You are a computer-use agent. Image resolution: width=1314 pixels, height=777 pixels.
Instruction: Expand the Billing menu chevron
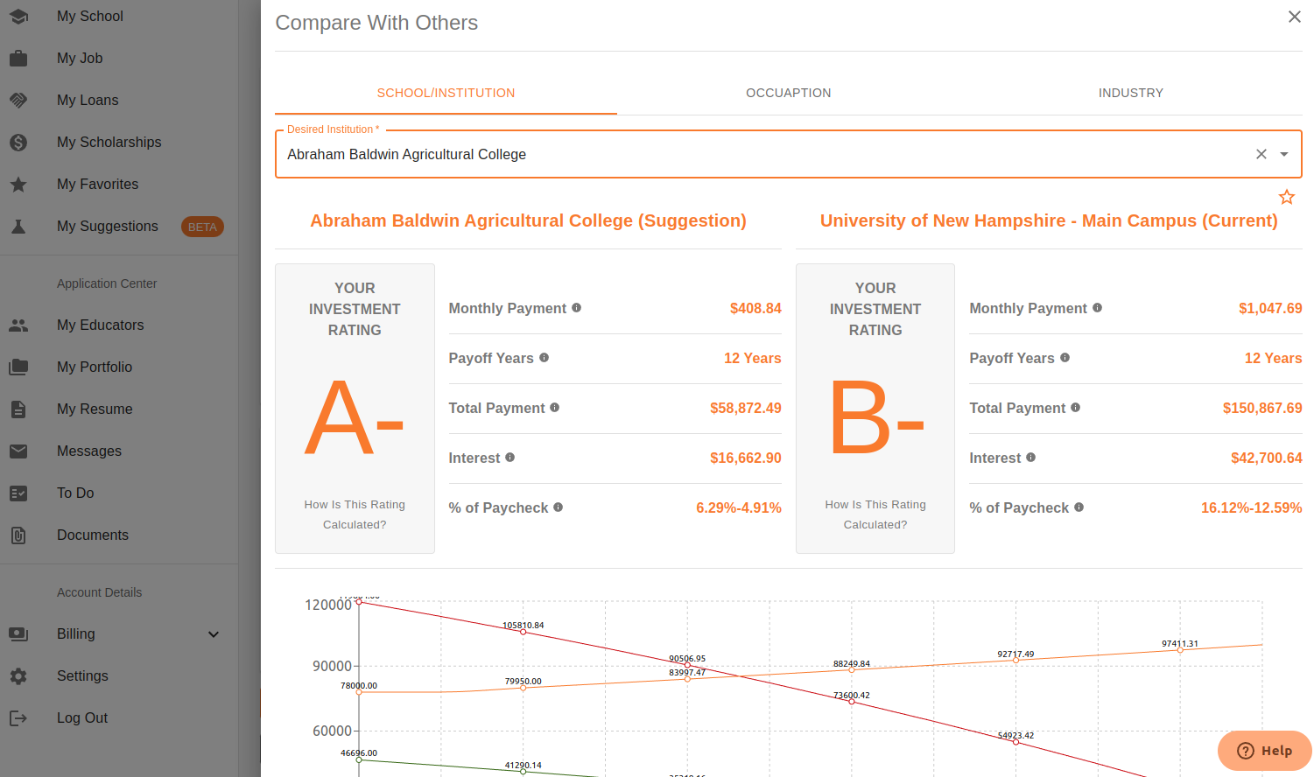tap(214, 634)
